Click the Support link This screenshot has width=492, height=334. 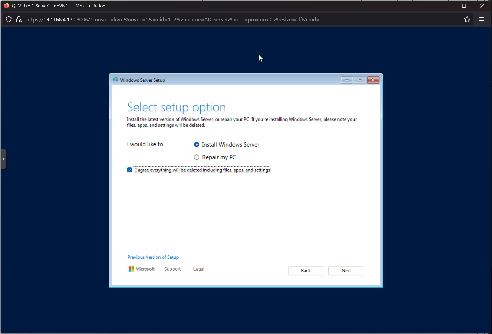point(173,269)
